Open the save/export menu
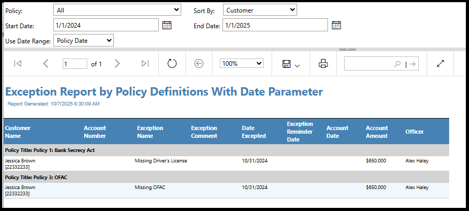469x211 pixels. [x=291, y=64]
